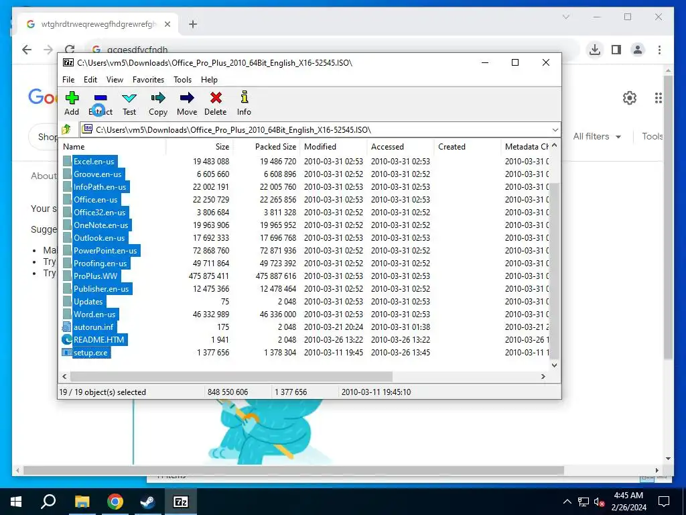Image resolution: width=686 pixels, height=515 pixels.
Task: Click the red Delete icon
Action: (x=216, y=98)
